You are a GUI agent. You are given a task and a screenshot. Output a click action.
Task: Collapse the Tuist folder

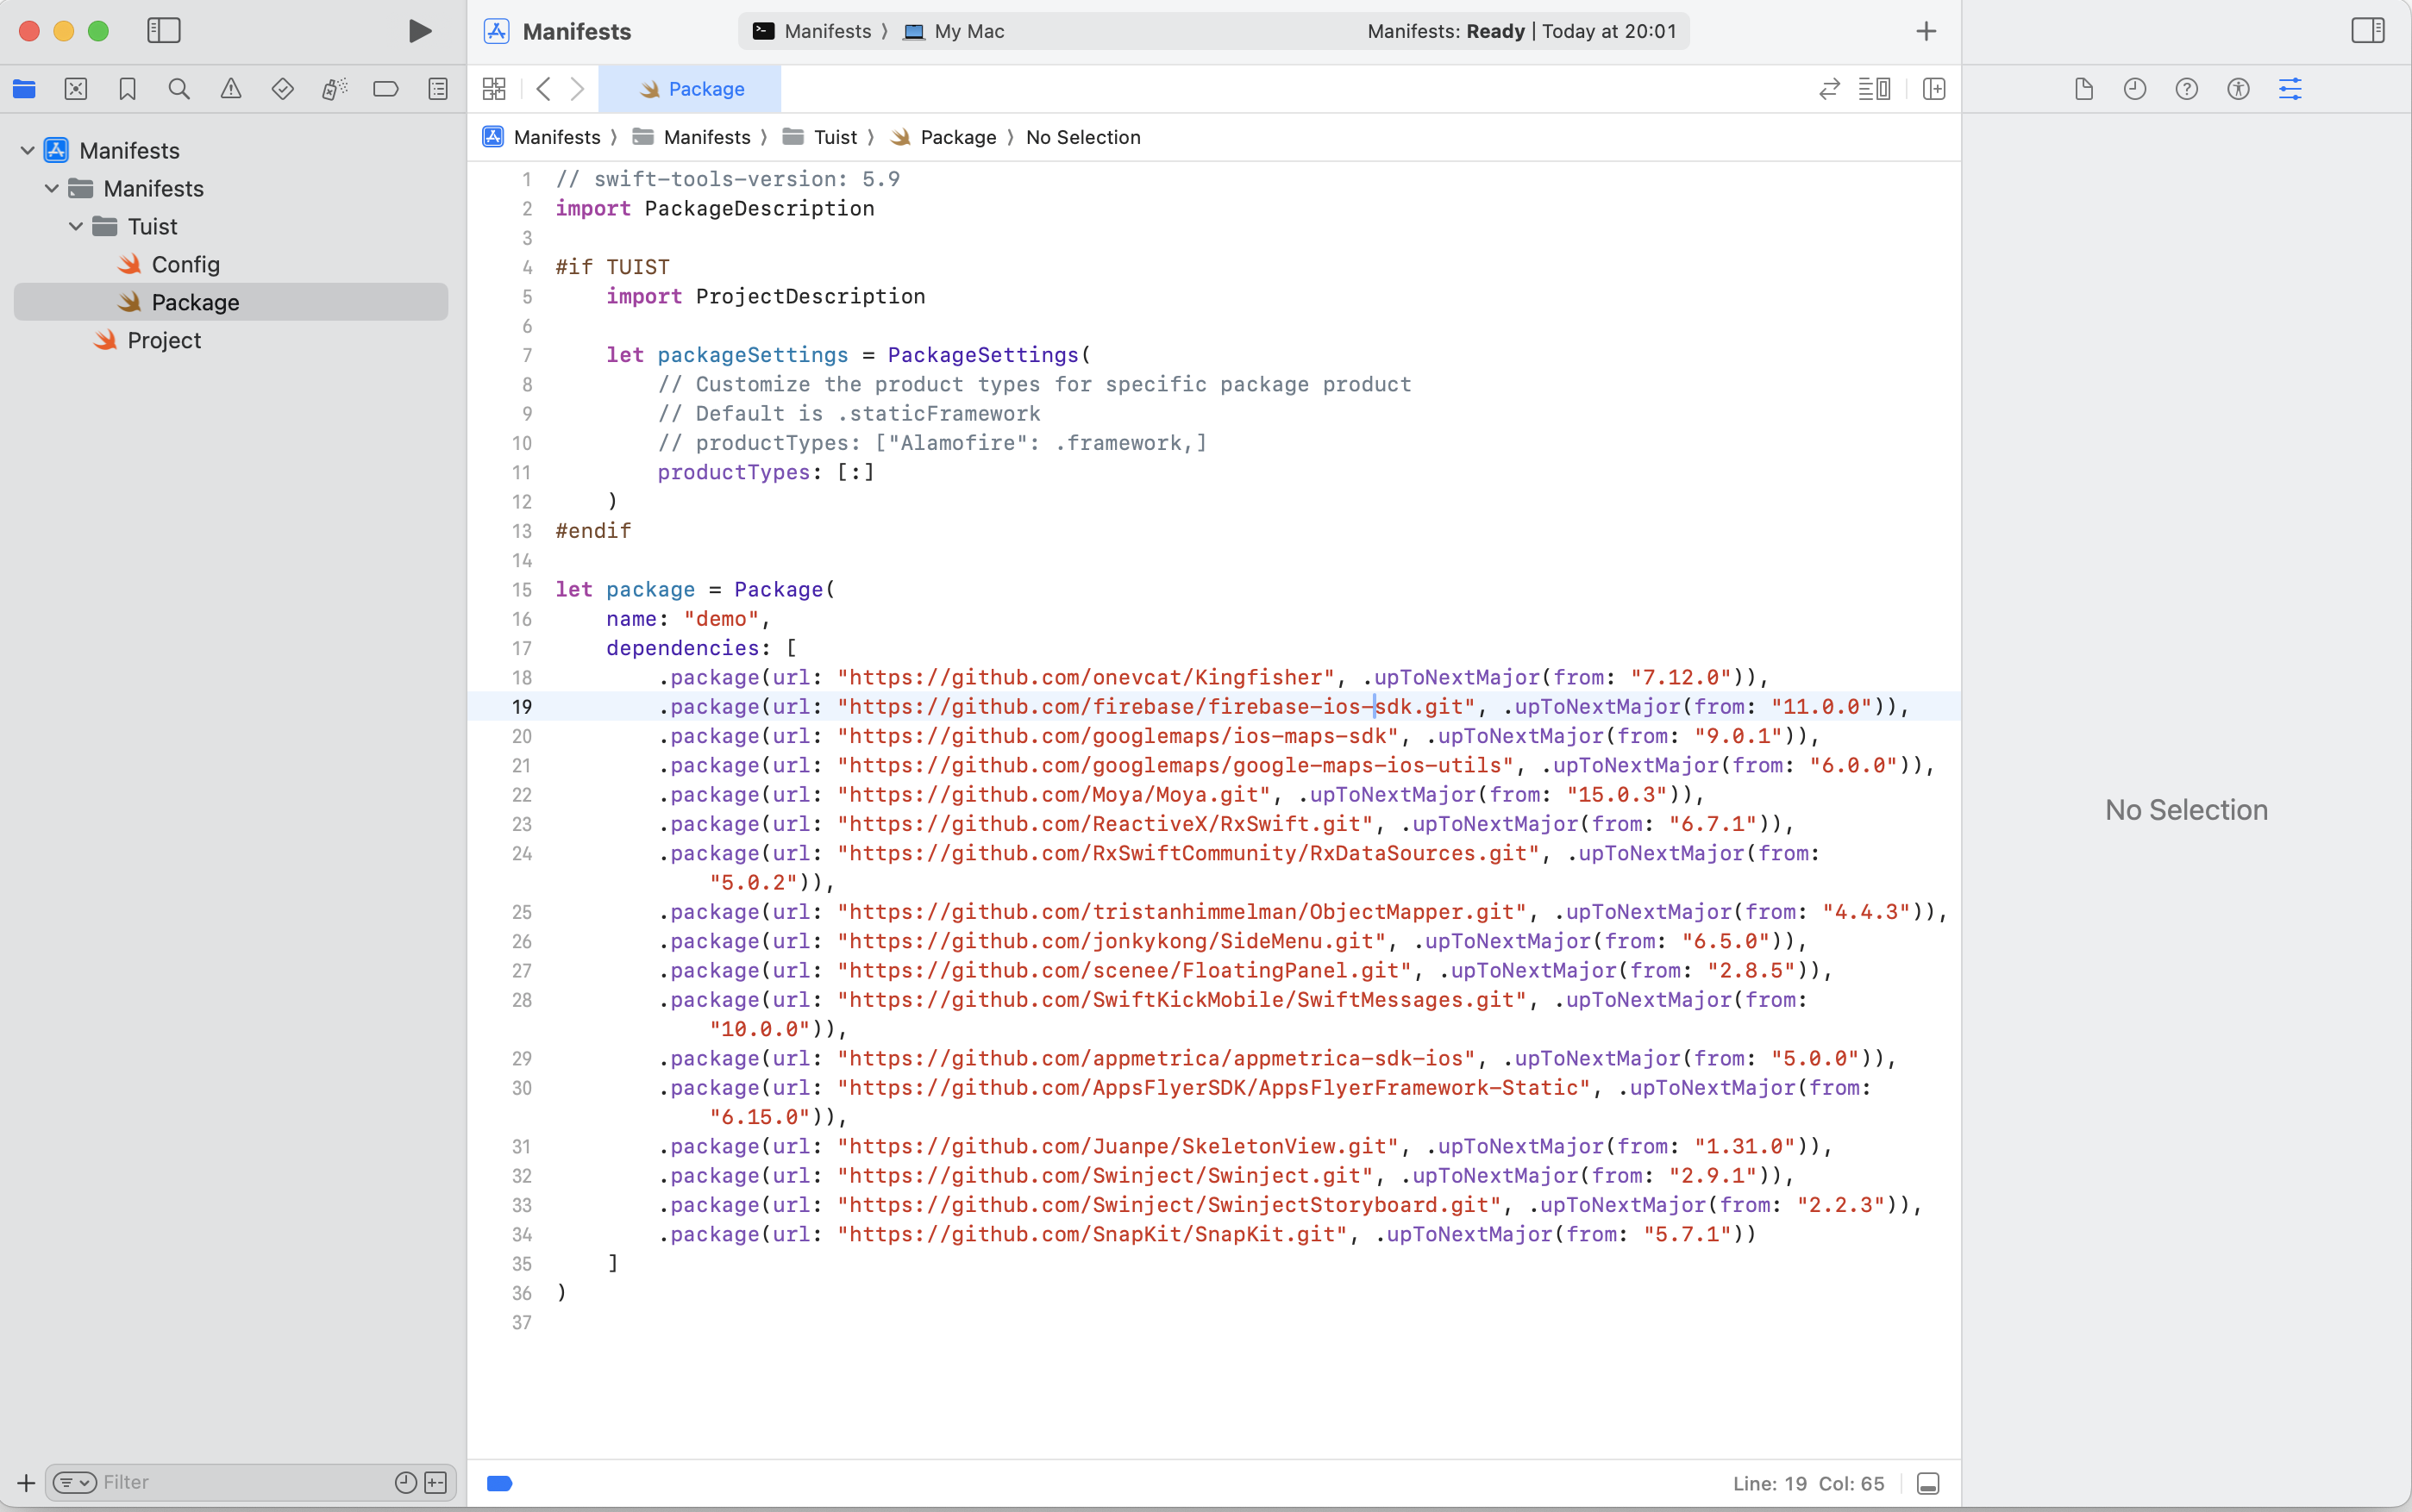click(x=76, y=226)
